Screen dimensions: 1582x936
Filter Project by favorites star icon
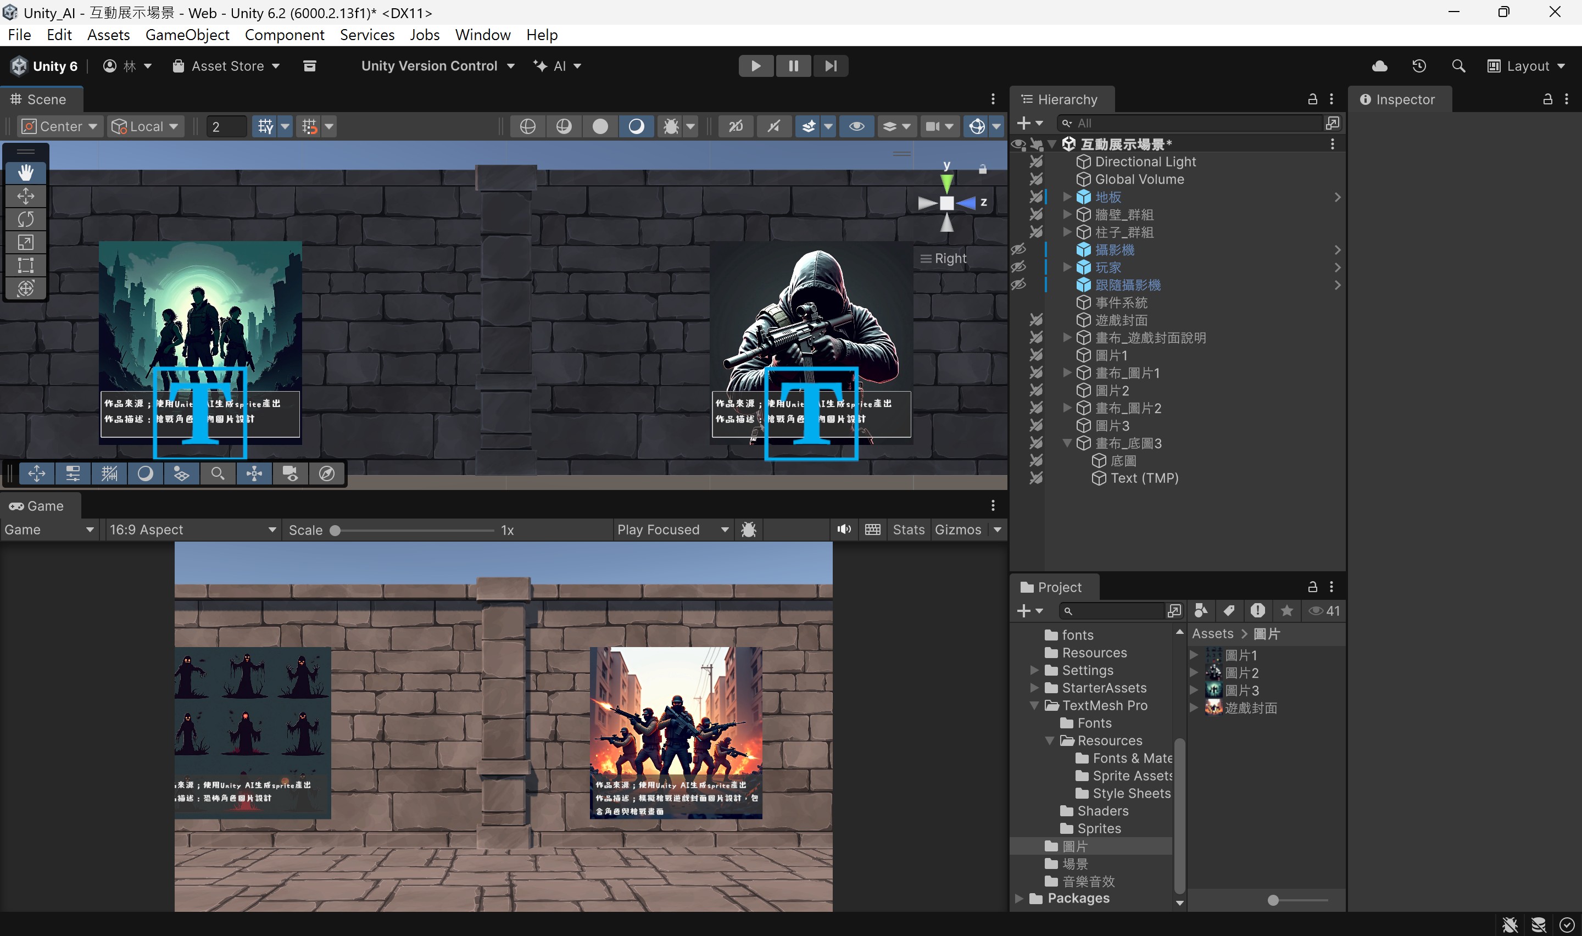(x=1286, y=610)
